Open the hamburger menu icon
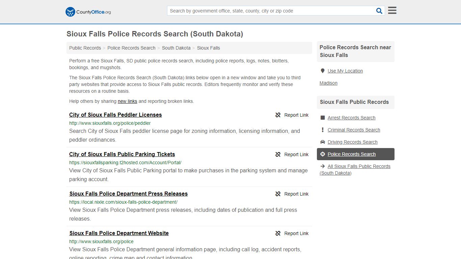This screenshot has height=259, width=461. (392, 10)
